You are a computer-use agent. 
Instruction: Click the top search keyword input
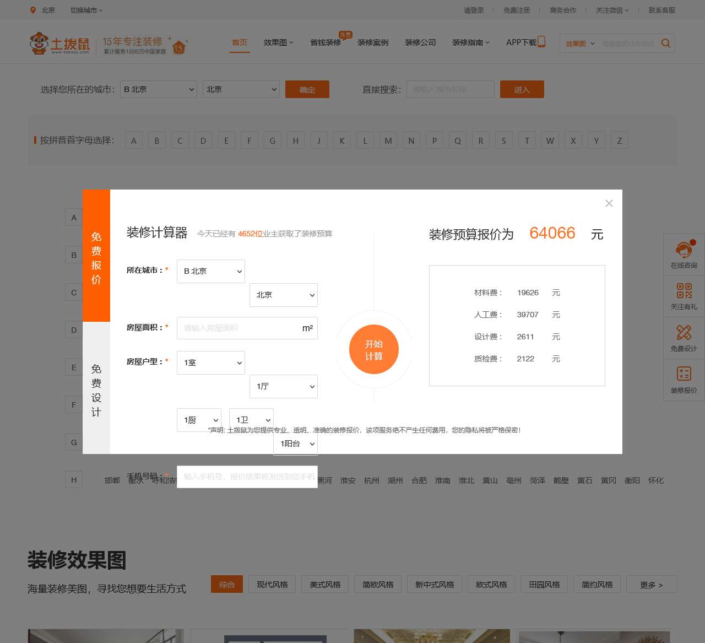click(628, 44)
